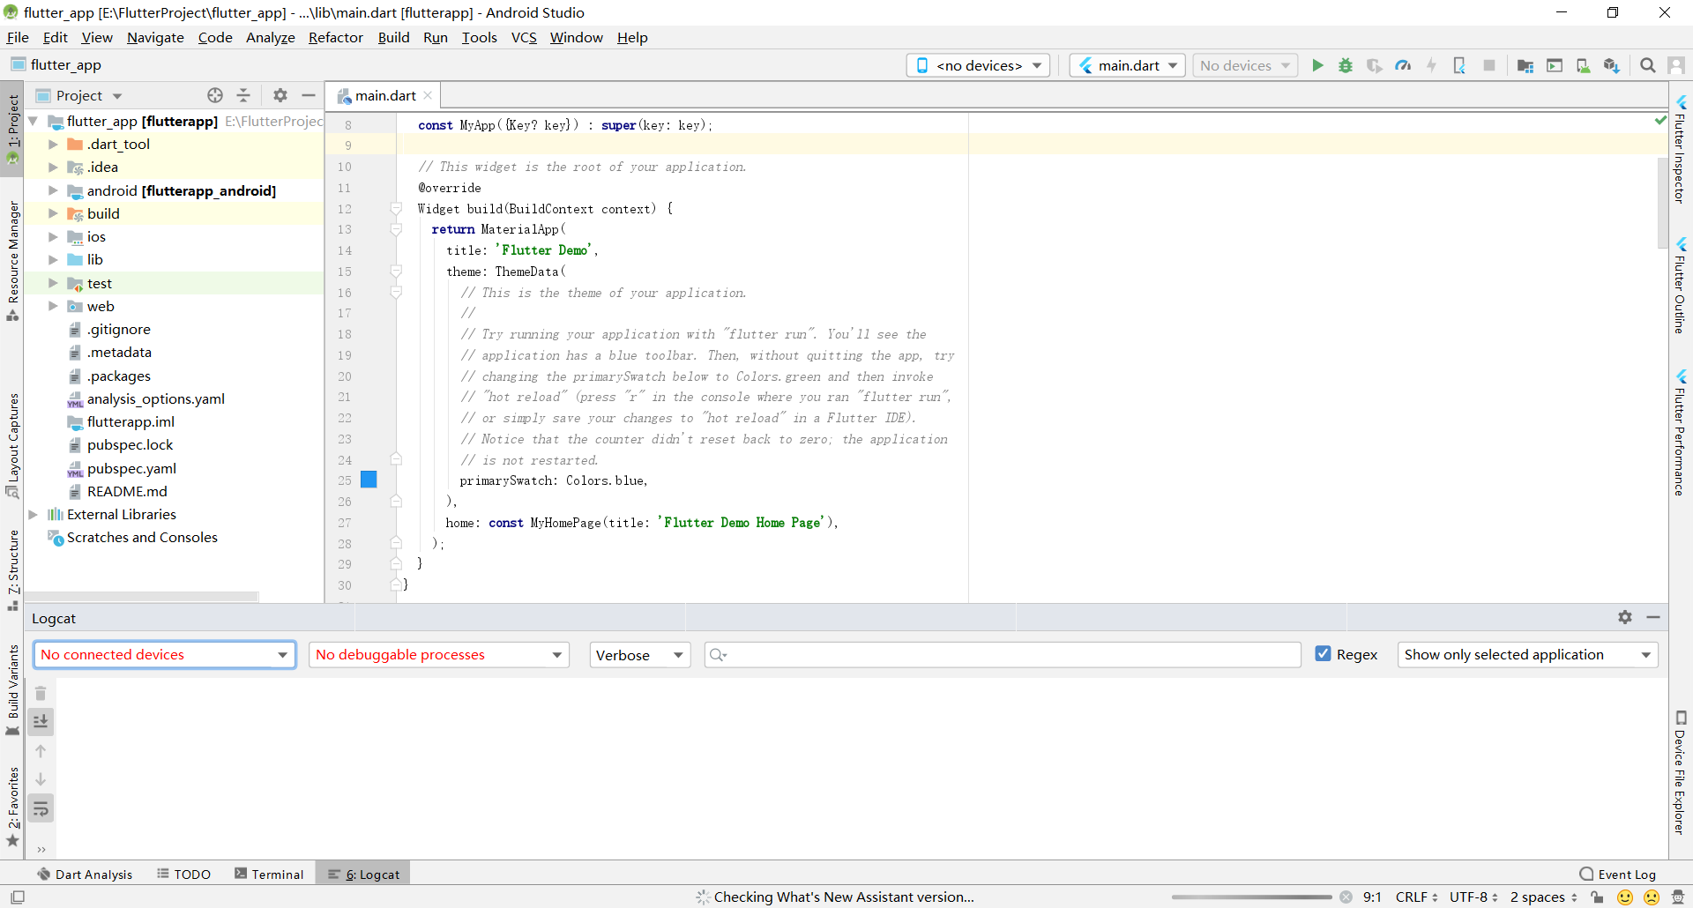Toggle the Regex checkbox

click(1323, 654)
